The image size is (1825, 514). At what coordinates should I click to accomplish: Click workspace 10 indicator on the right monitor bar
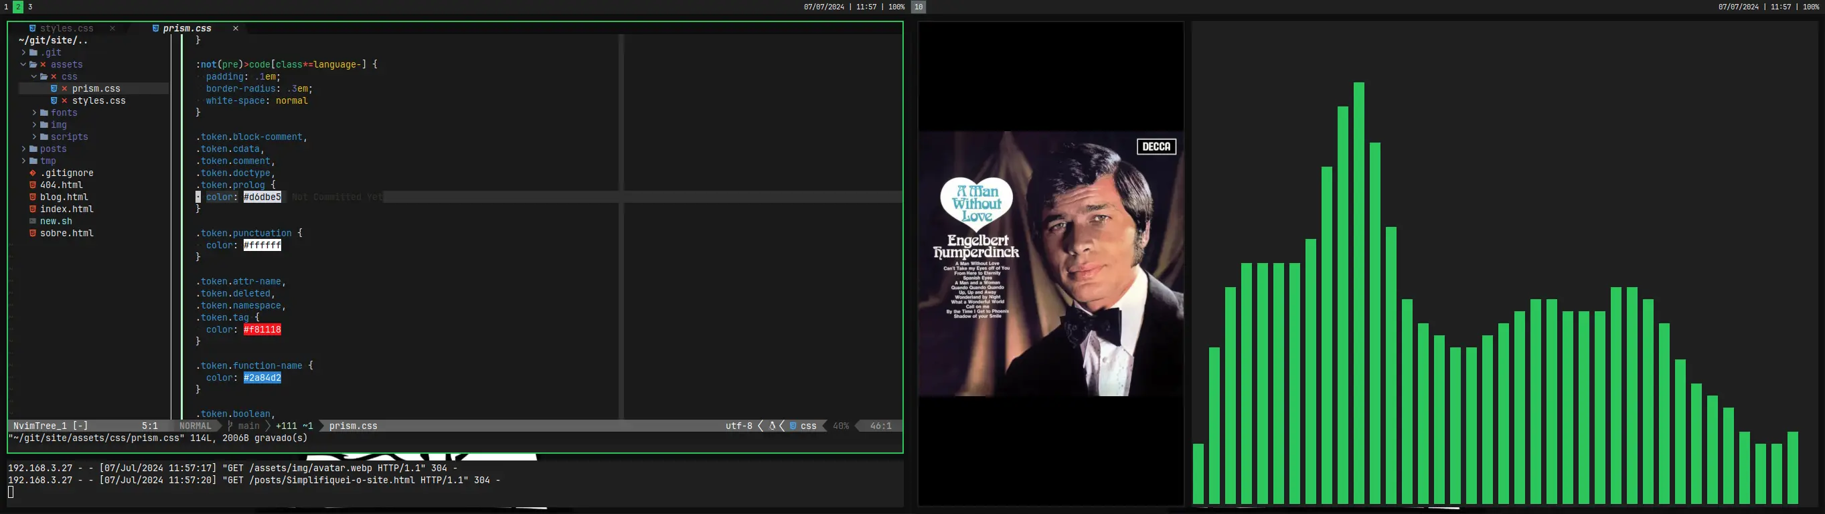click(x=918, y=7)
